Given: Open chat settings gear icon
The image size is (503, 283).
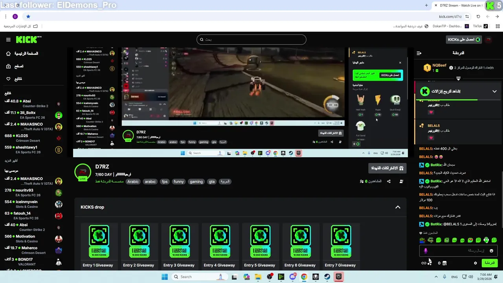Looking at the screenshot, I should pyautogui.click(x=475, y=263).
